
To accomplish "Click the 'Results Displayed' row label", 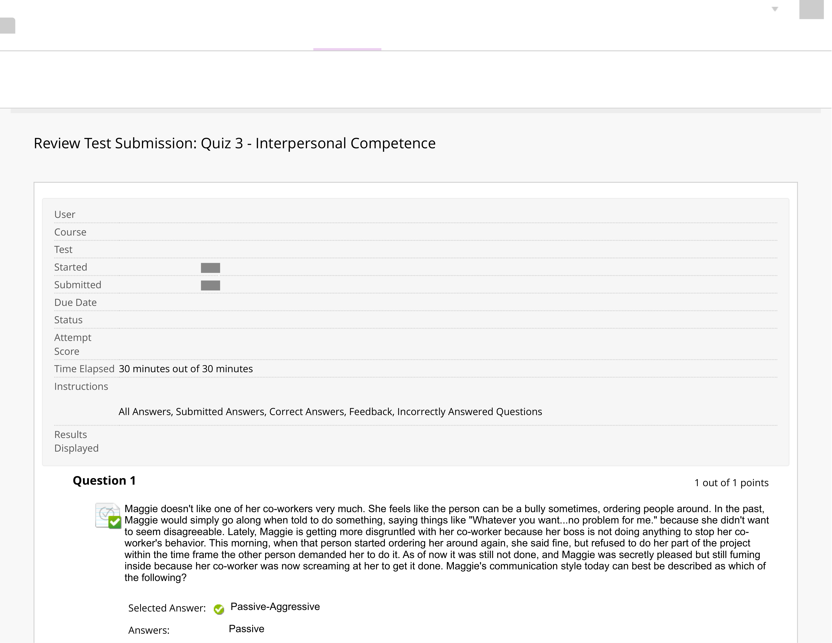I will click(x=76, y=442).
